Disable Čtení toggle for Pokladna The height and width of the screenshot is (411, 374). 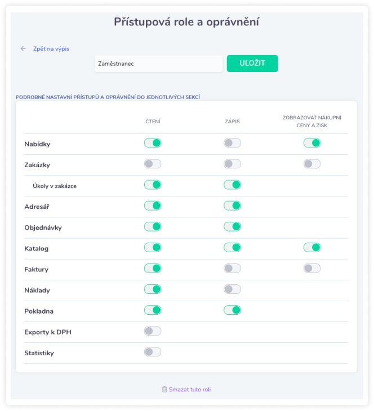click(x=153, y=310)
